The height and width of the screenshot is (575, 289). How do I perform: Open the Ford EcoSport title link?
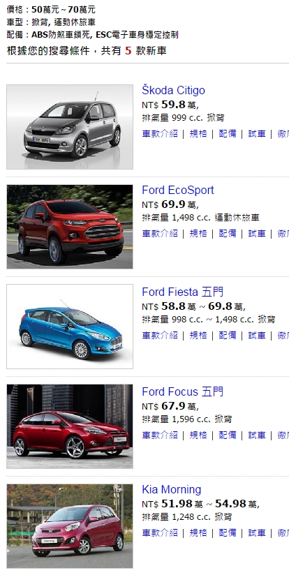click(178, 190)
